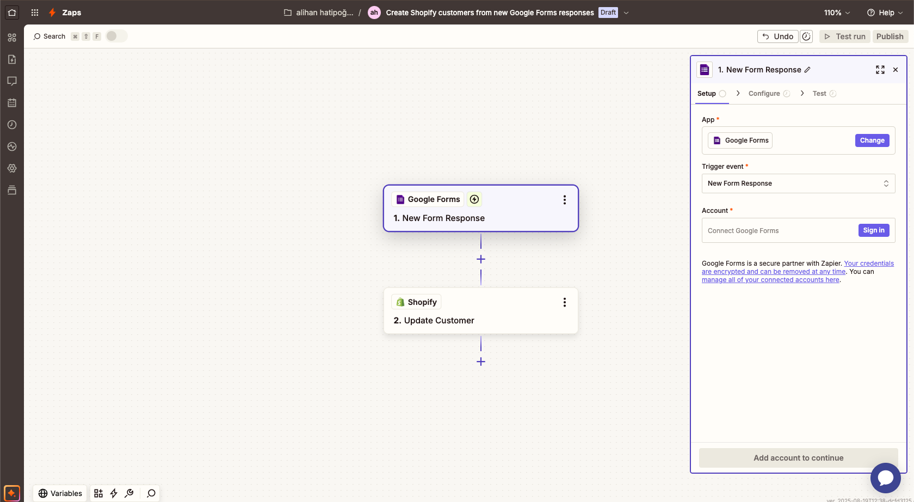Open Shopify step three-dot menu
Screen dimensions: 914x502
point(564,302)
